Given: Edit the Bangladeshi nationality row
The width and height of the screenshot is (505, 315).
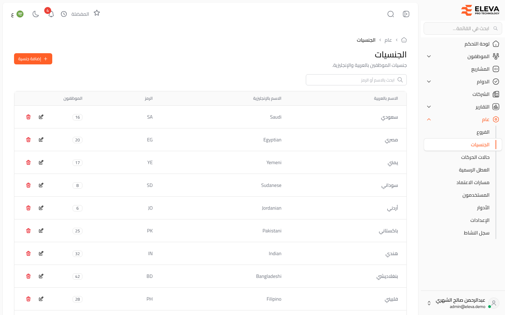Looking at the screenshot, I should [x=41, y=276].
